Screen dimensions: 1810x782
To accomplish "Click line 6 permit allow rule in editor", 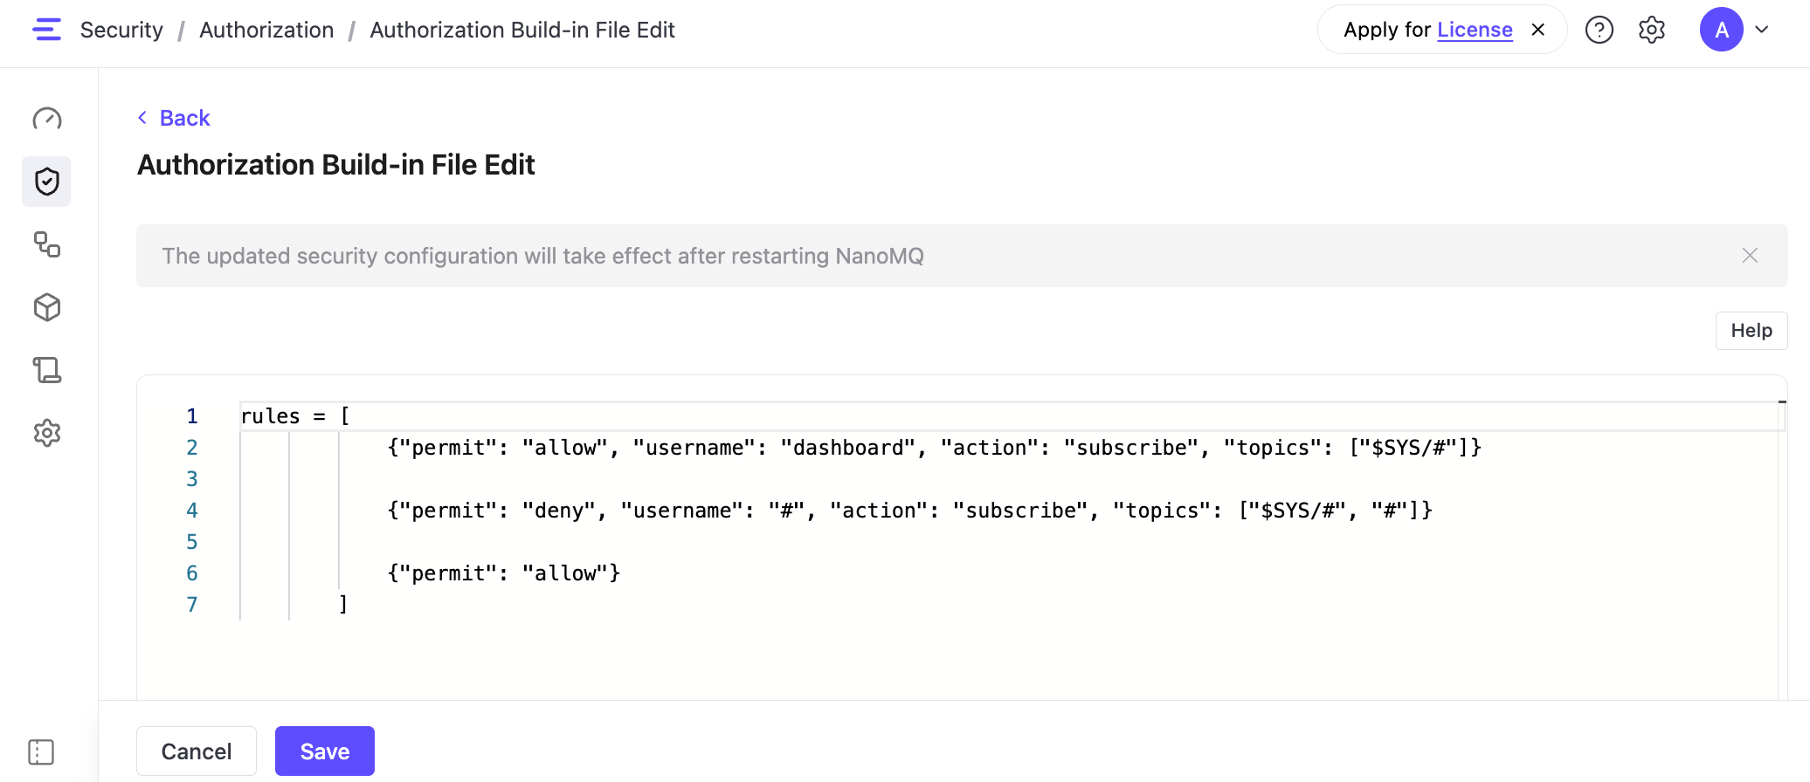I will pos(503,573).
